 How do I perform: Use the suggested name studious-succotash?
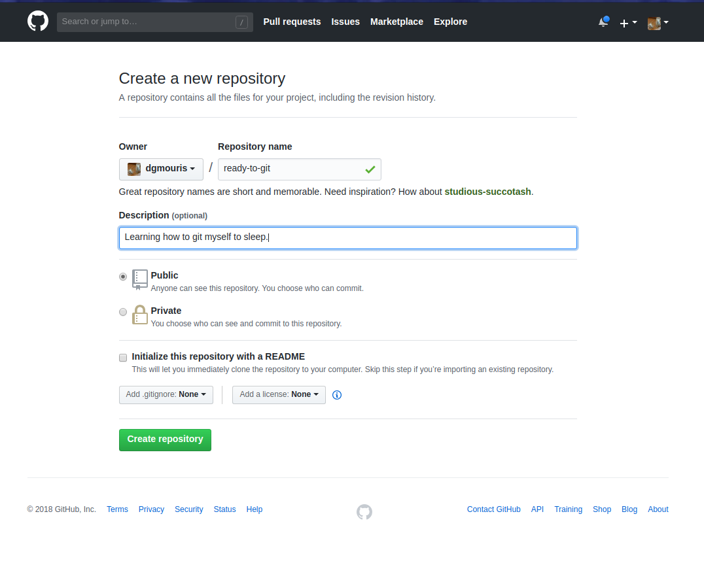click(x=487, y=192)
